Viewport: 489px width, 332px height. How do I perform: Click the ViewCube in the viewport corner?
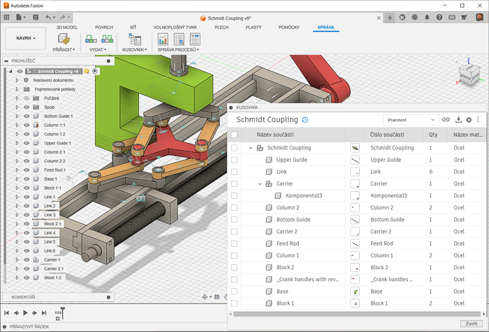click(x=469, y=75)
